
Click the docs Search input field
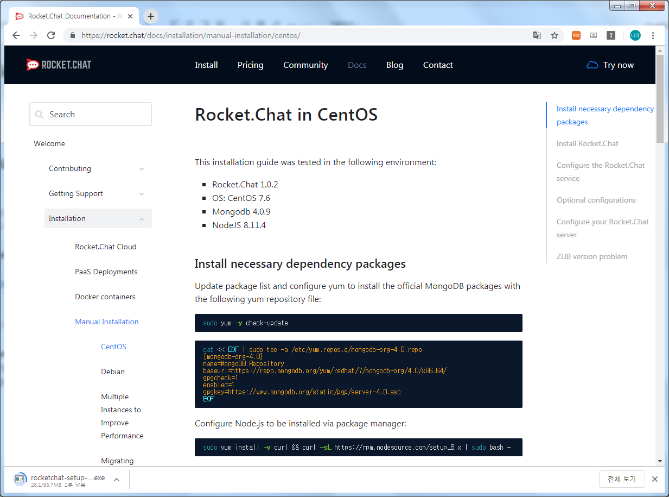pos(91,115)
